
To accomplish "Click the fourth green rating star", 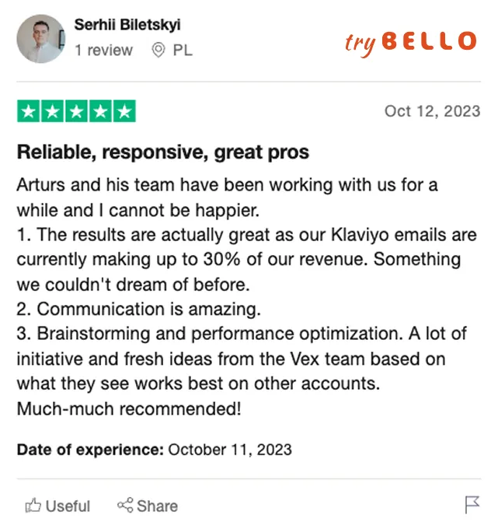I will [100, 111].
